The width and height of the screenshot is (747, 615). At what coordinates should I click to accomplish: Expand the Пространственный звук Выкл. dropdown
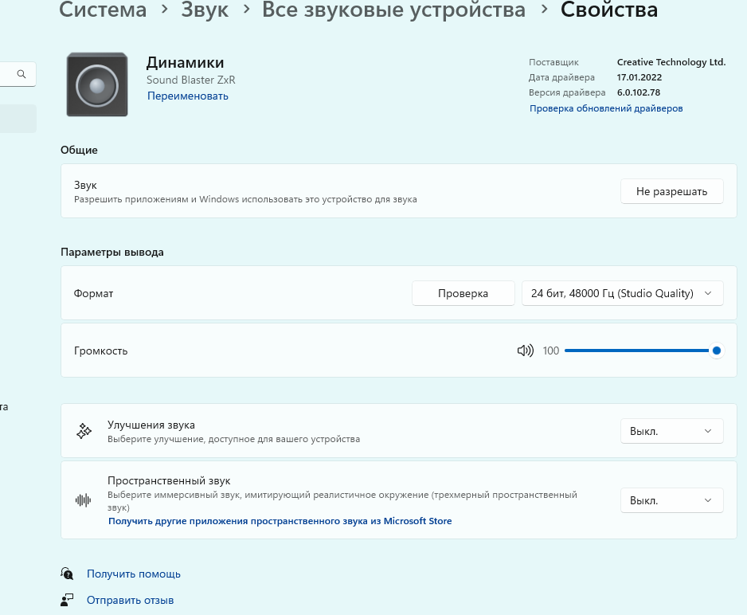click(x=671, y=500)
